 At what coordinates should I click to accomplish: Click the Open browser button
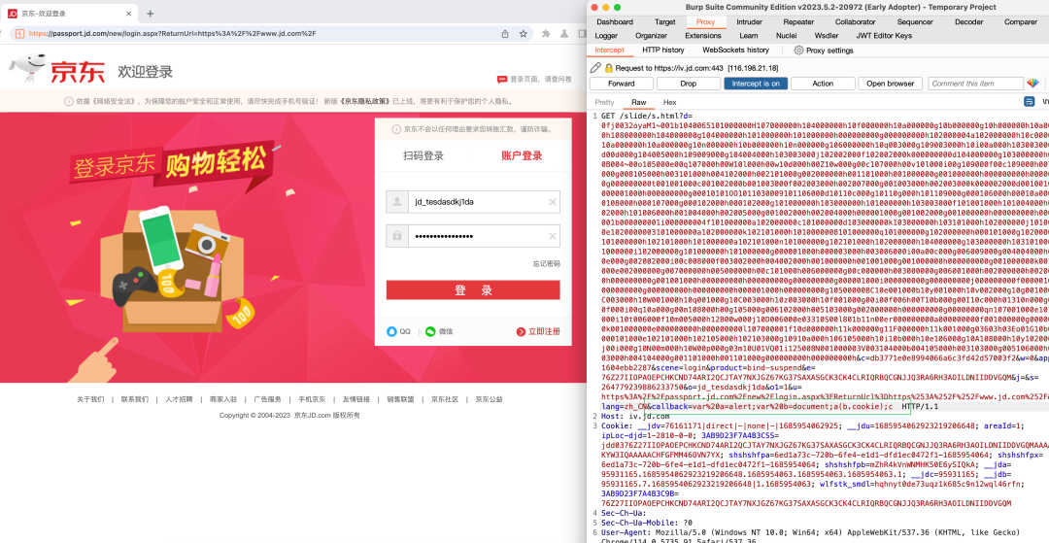[x=890, y=84]
